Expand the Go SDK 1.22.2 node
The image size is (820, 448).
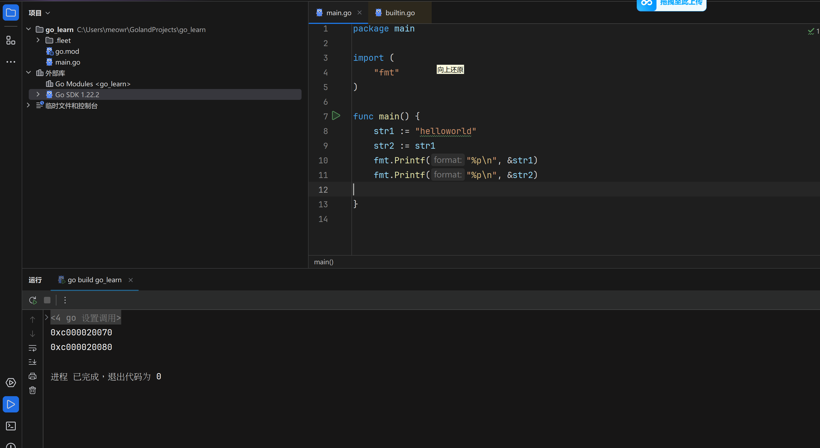tap(38, 94)
